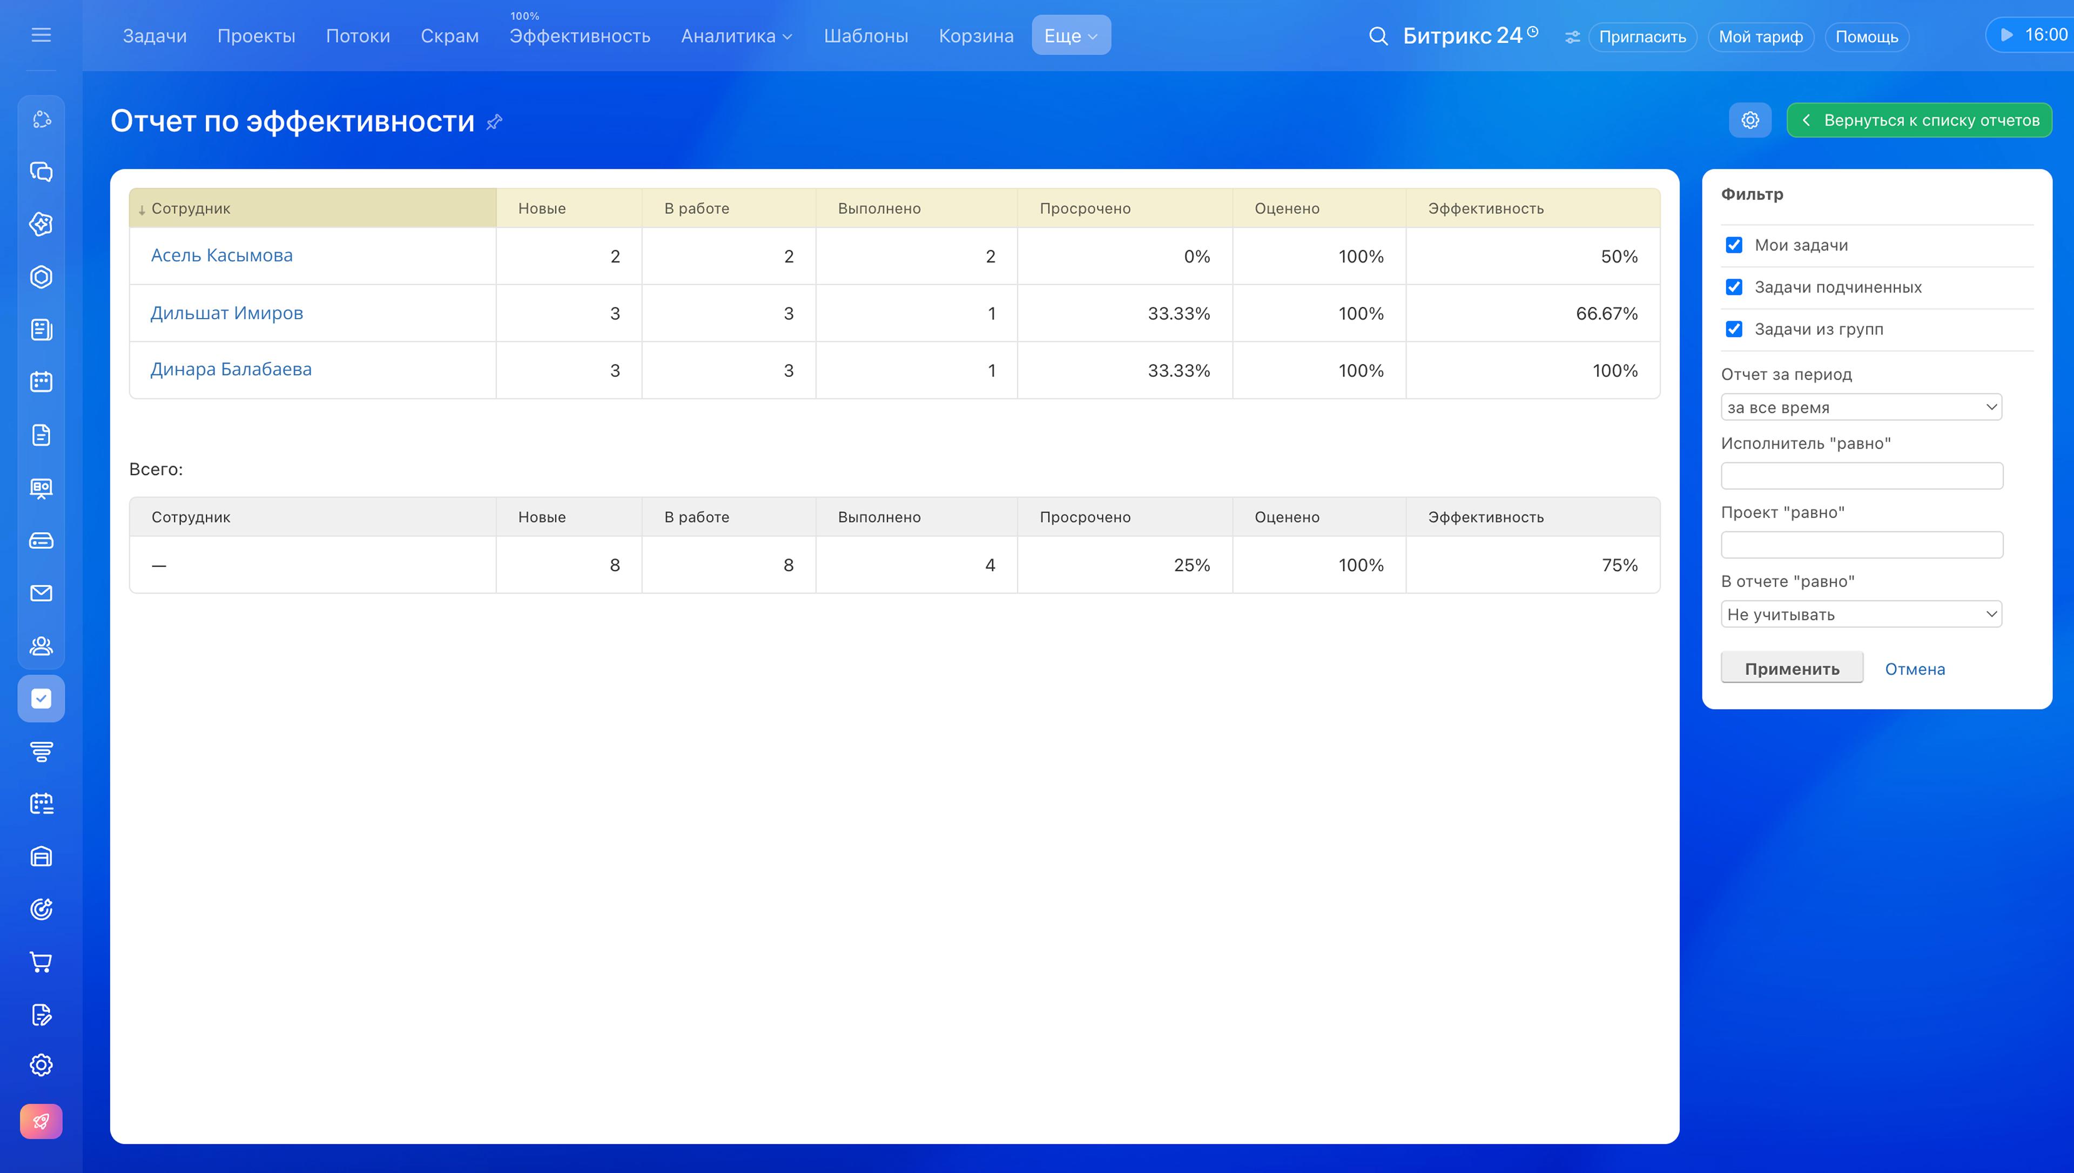Go to the Шаблоны tab
Screen dimensions: 2074x1173
[x=866, y=36]
